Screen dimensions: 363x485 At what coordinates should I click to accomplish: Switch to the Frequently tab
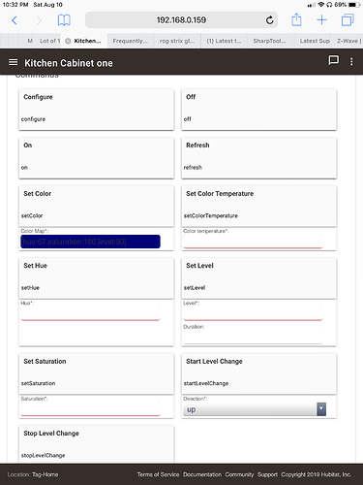131,41
